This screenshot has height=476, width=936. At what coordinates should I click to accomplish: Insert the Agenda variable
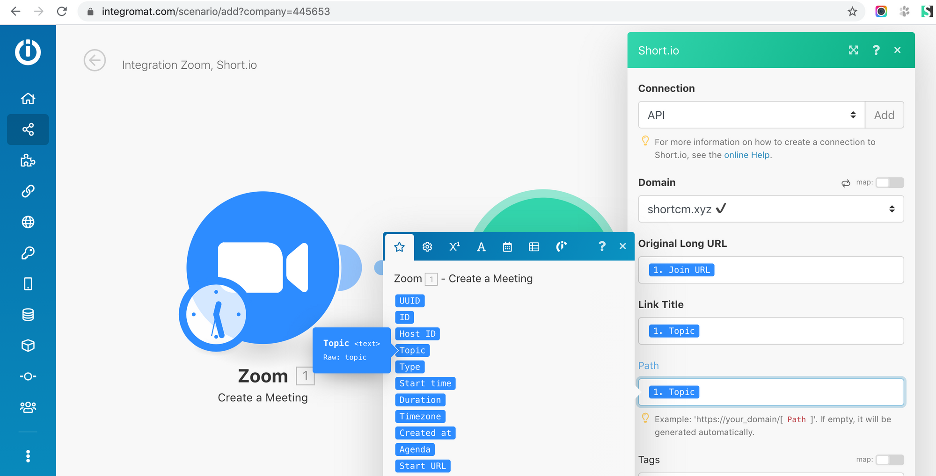415,449
